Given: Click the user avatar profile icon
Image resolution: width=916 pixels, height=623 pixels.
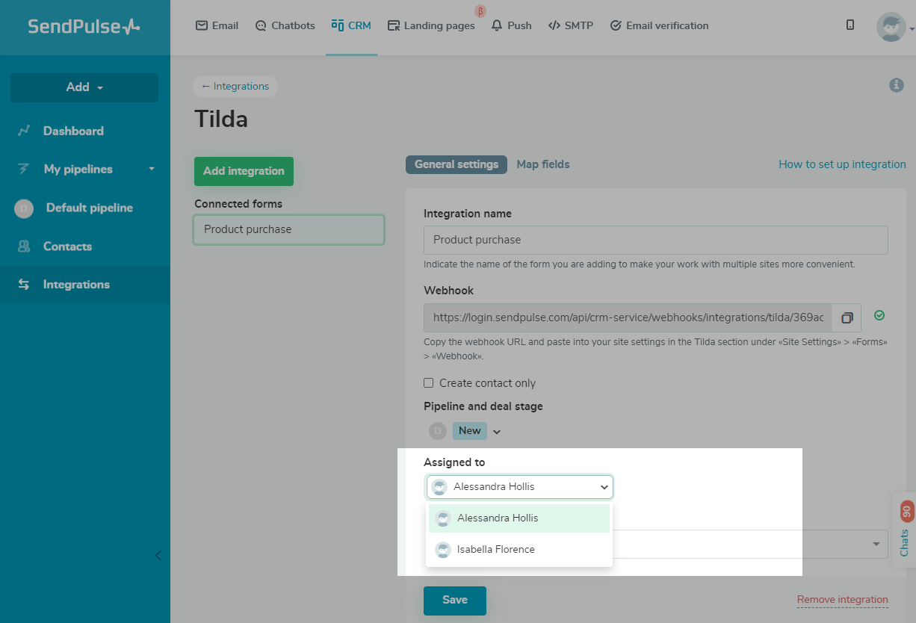Looking at the screenshot, I should (x=891, y=27).
